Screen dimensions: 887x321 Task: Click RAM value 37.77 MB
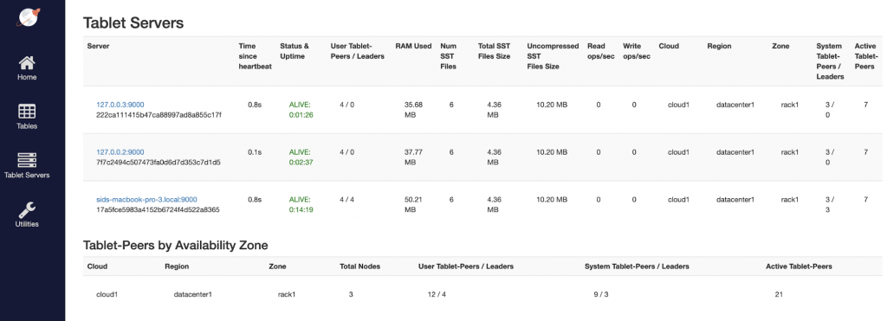pyautogui.click(x=413, y=157)
